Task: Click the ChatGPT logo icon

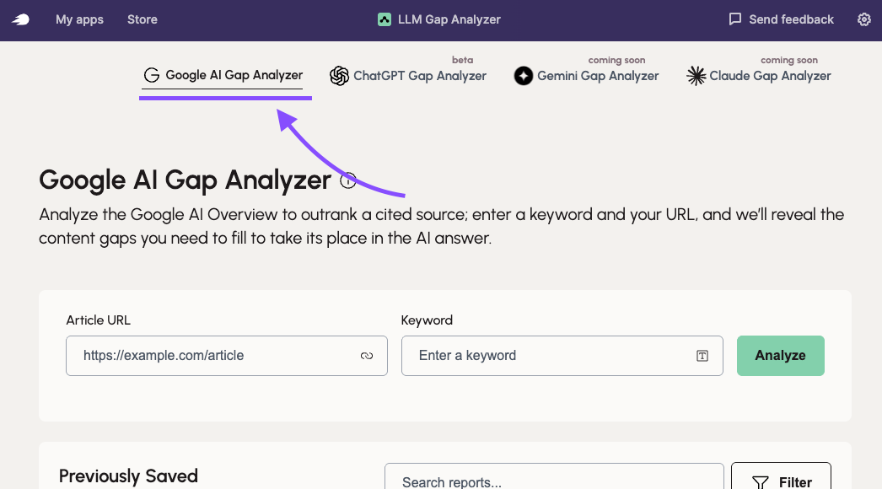Action: coord(340,75)
